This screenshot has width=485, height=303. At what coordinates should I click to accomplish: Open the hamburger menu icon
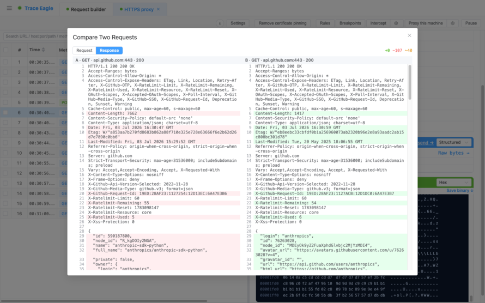coord(9,8)
